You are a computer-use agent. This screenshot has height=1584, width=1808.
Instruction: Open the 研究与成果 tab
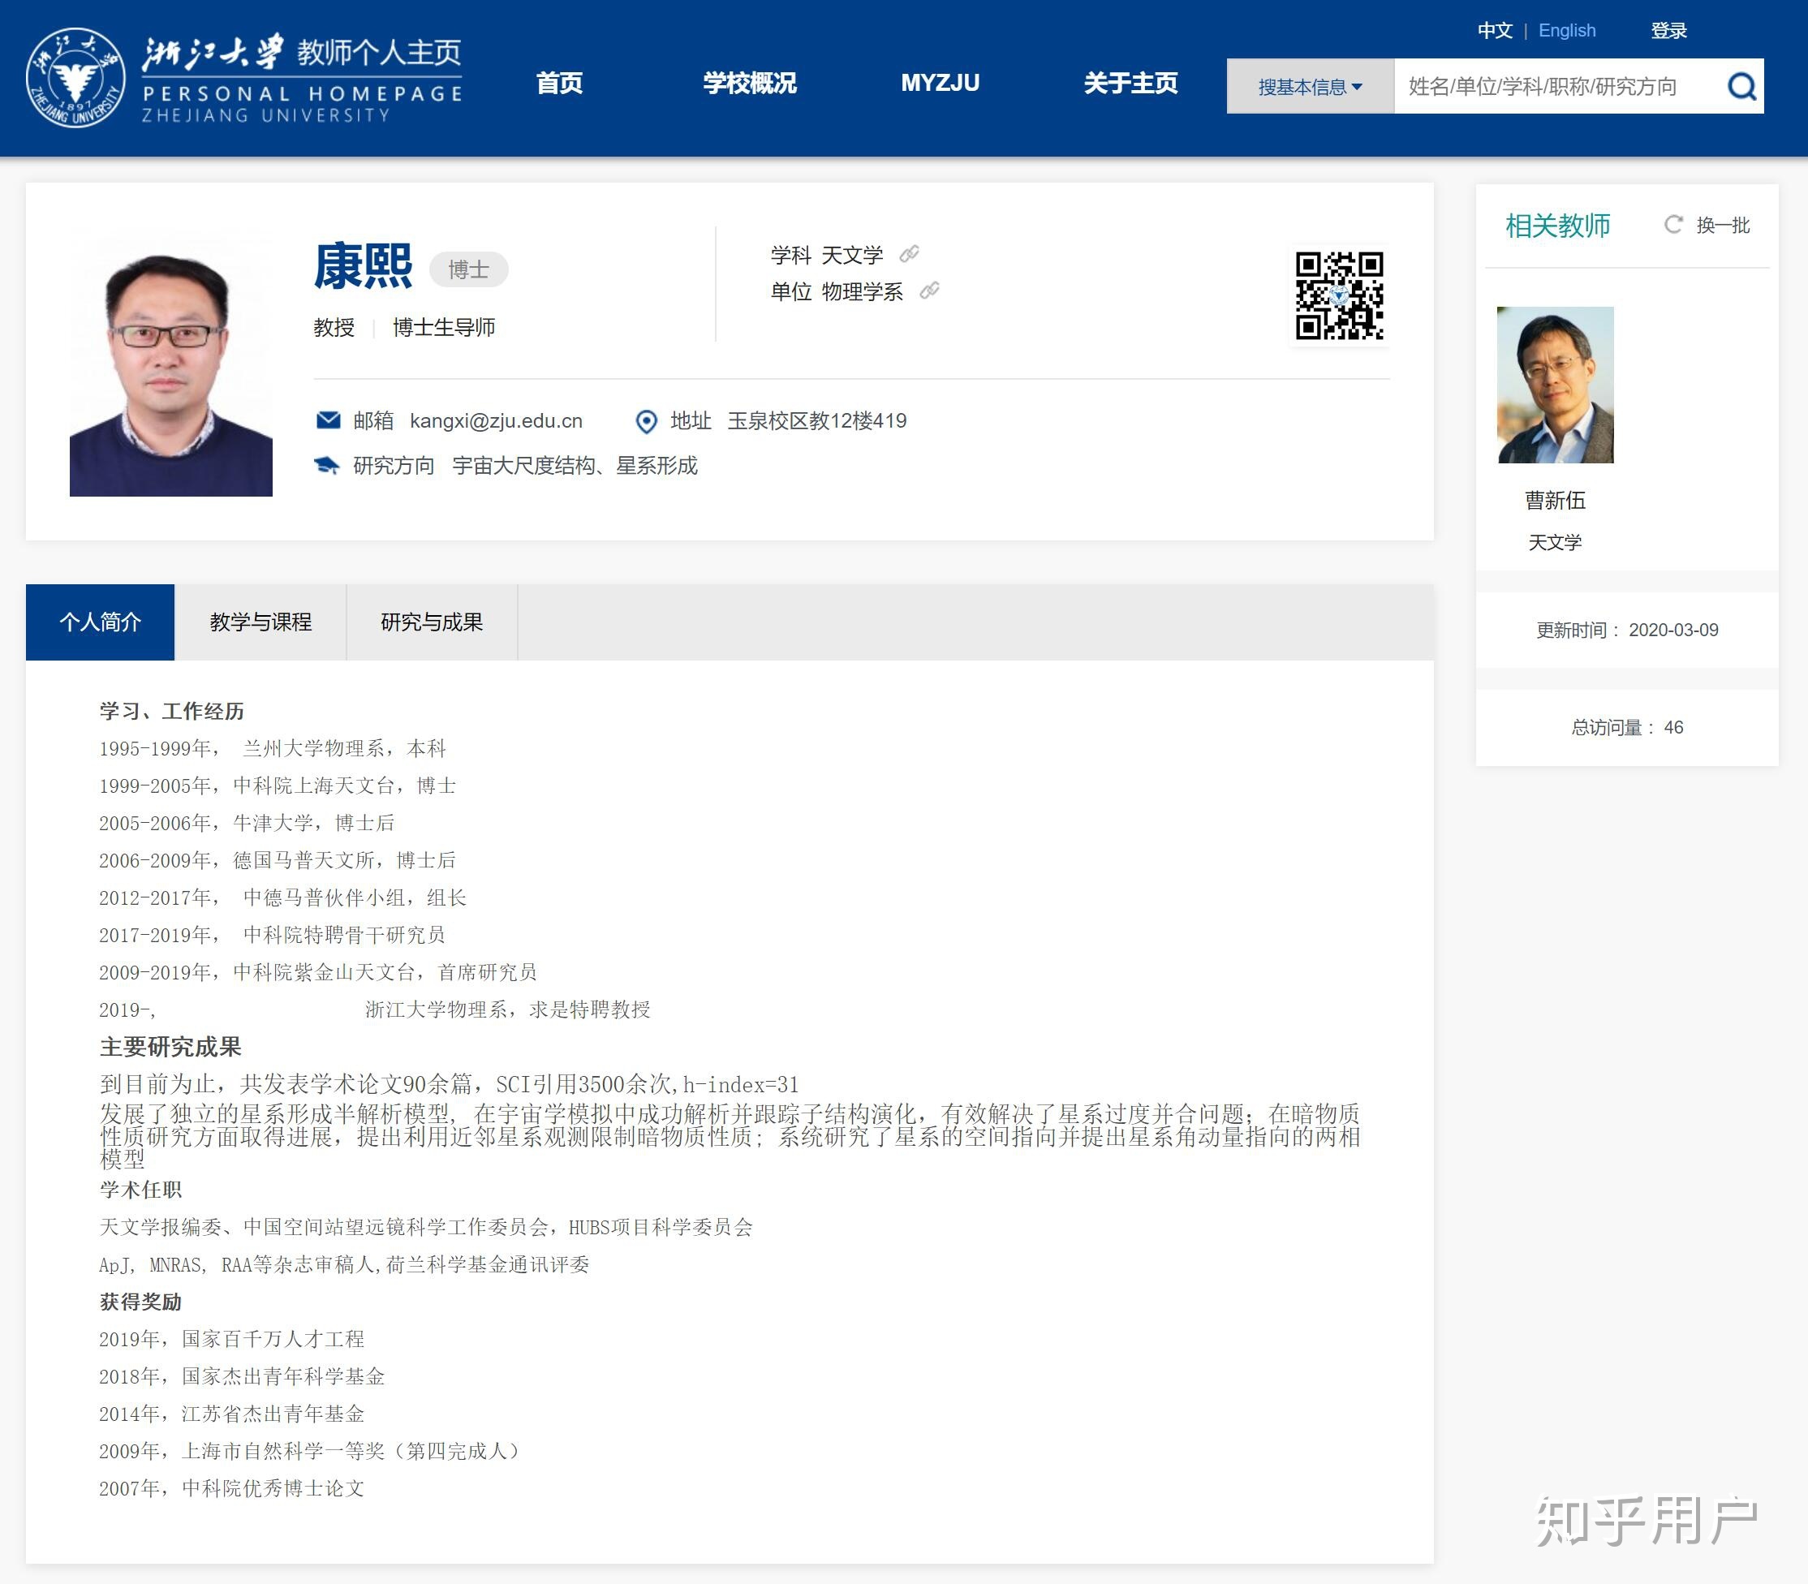[432, 622]
